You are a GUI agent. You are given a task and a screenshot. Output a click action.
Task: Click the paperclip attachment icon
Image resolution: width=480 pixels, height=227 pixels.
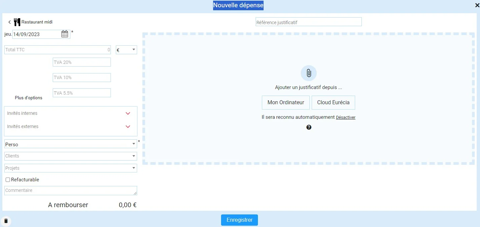pyautogui.click(x=308, y=73)
